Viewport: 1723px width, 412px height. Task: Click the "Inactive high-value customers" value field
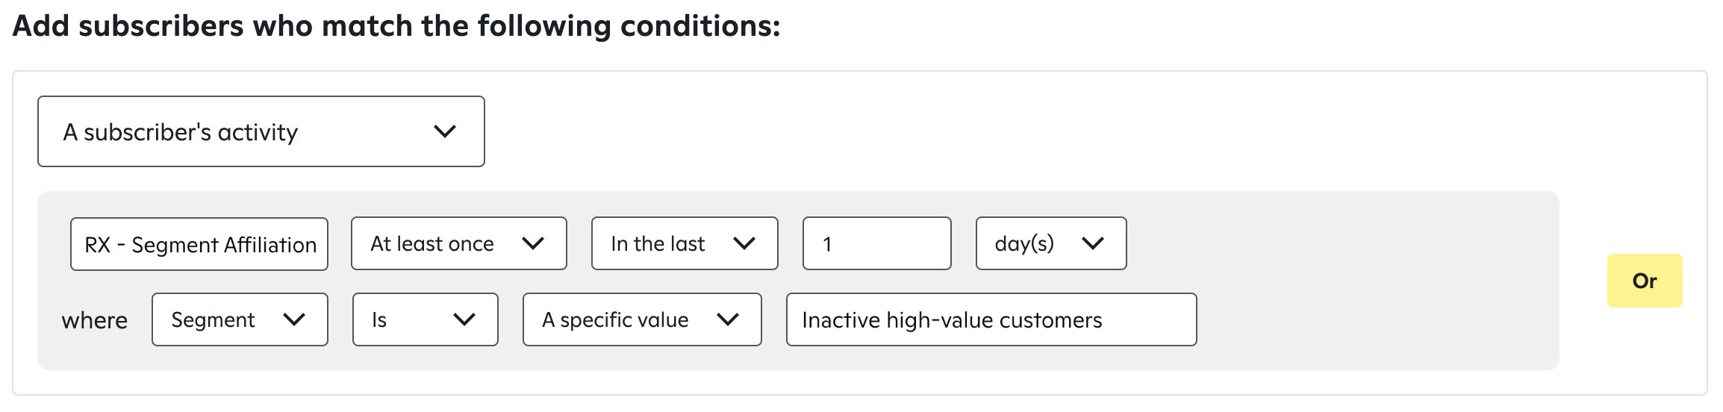click(x=991, y=319)
